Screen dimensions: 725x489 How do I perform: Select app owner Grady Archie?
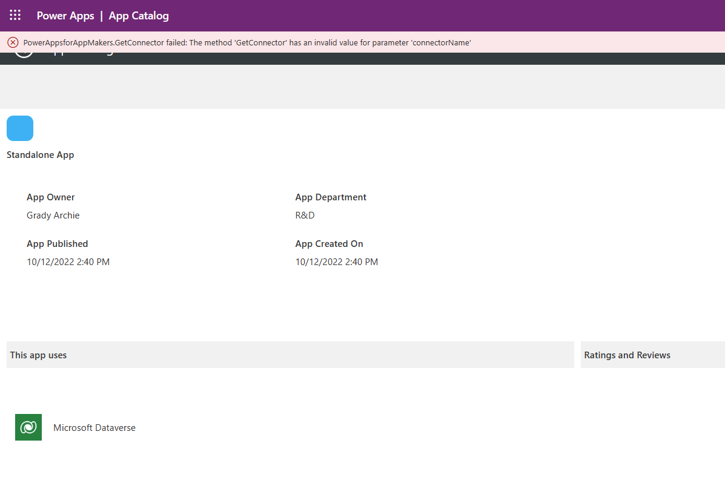point(53,215)
